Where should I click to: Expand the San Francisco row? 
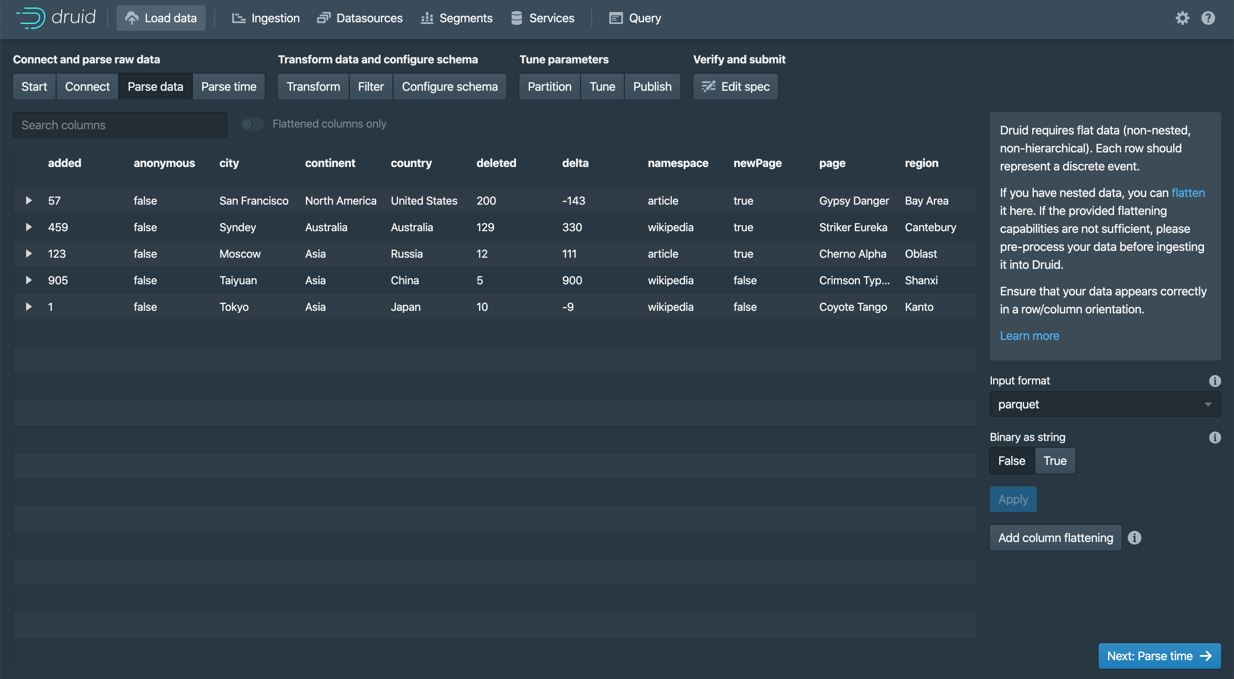(29, 200)
